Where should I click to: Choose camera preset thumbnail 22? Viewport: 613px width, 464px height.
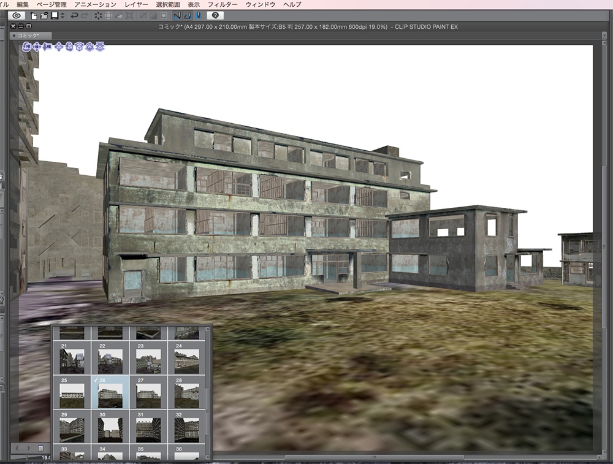(x=110, y=358)
